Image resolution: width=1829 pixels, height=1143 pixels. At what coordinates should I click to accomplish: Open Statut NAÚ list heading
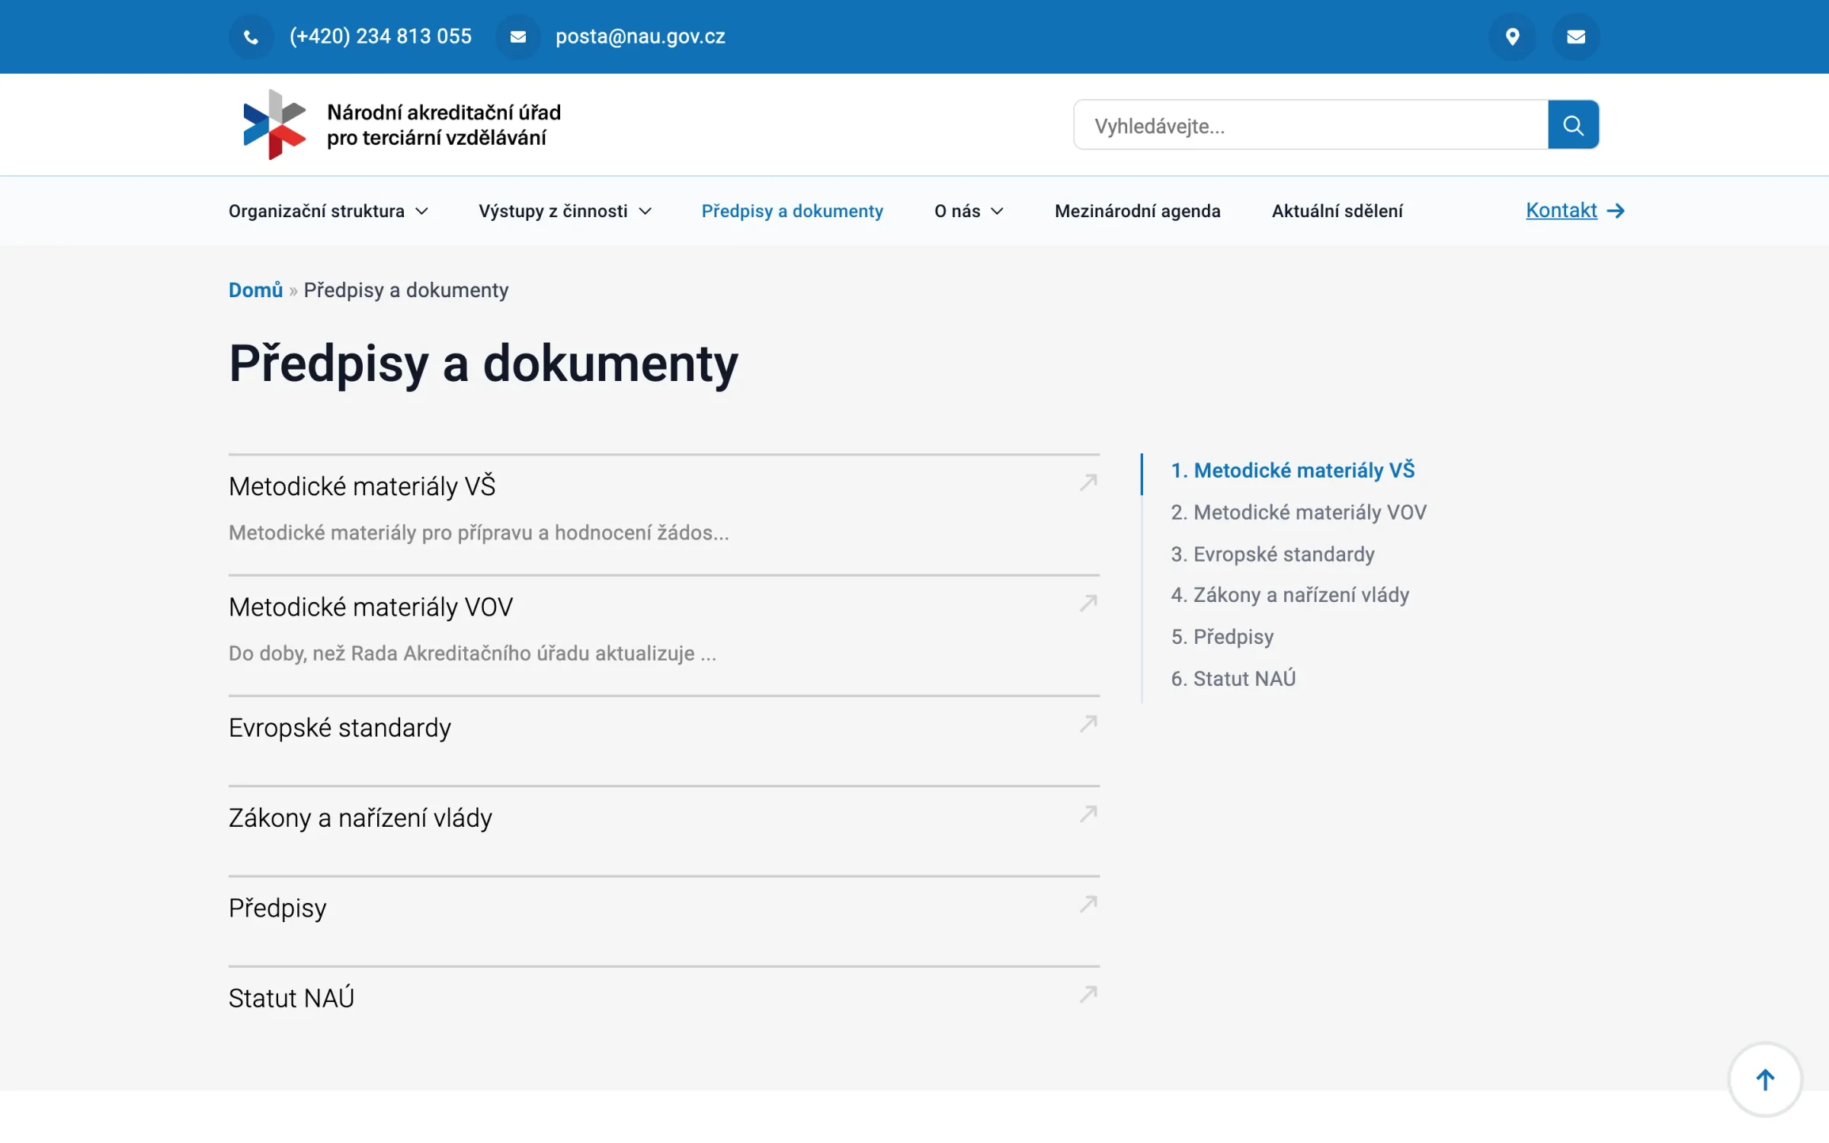(x=291, y=998)
